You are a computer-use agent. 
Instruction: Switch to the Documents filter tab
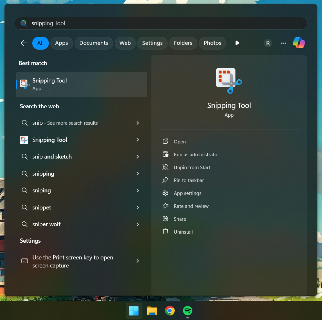click(x=94, y=43)
